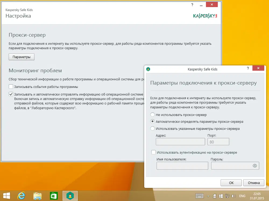
Task: Select Не использовать прокси-сервер option
Action: [x=152, y=114]
